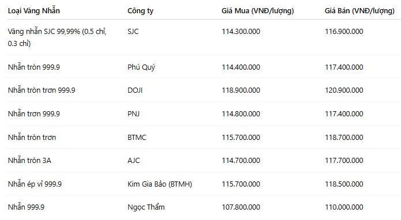This screenshot has height=220, width=401.
Task: Select the BTMC company cell
Action: (x=137, y=137)
